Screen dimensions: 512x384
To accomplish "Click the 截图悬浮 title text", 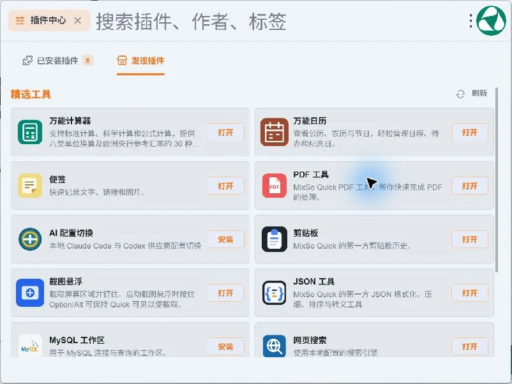I will click(66, 281).
